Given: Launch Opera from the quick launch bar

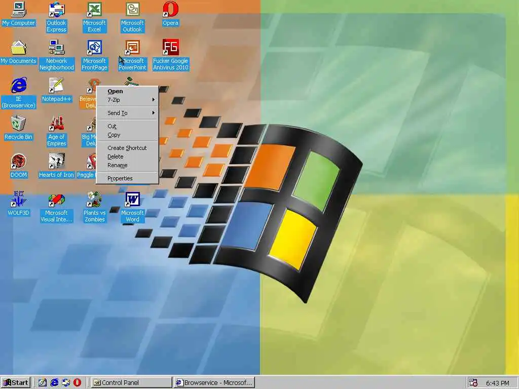Looking at the screenshot, I should point(77,382).
